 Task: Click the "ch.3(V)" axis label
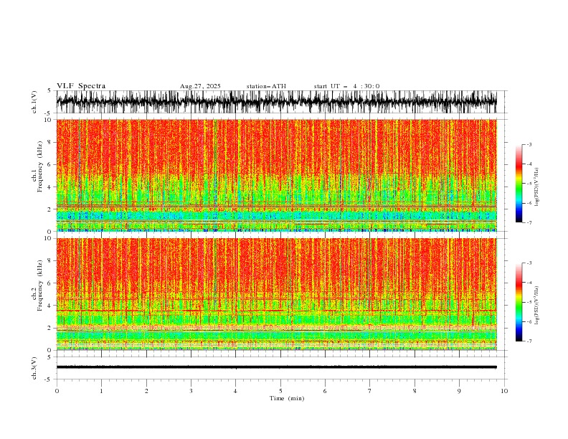(34, 368)
